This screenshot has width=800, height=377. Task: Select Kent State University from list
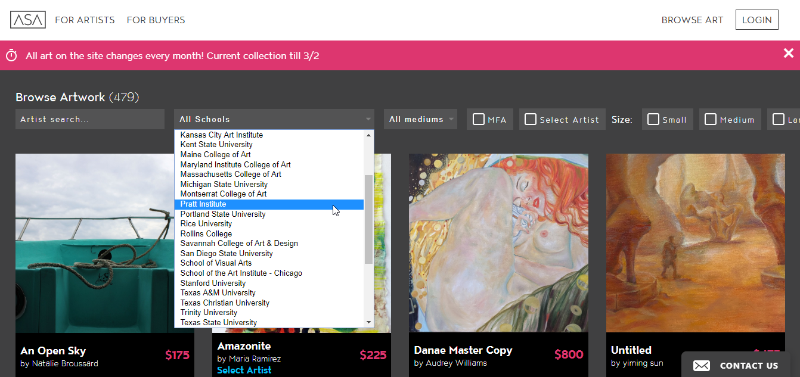(269, 145)
